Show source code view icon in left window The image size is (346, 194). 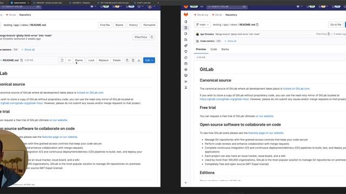coord(69,60)
